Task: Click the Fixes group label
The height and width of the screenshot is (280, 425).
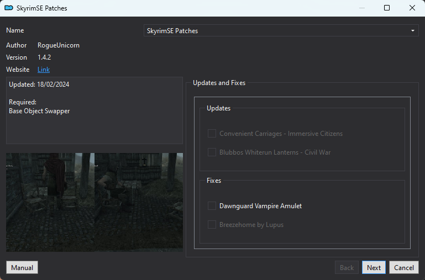Action: coord(214,181)
